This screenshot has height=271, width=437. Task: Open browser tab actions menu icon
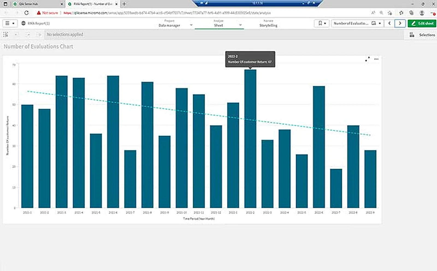click(x=5, y=4)
